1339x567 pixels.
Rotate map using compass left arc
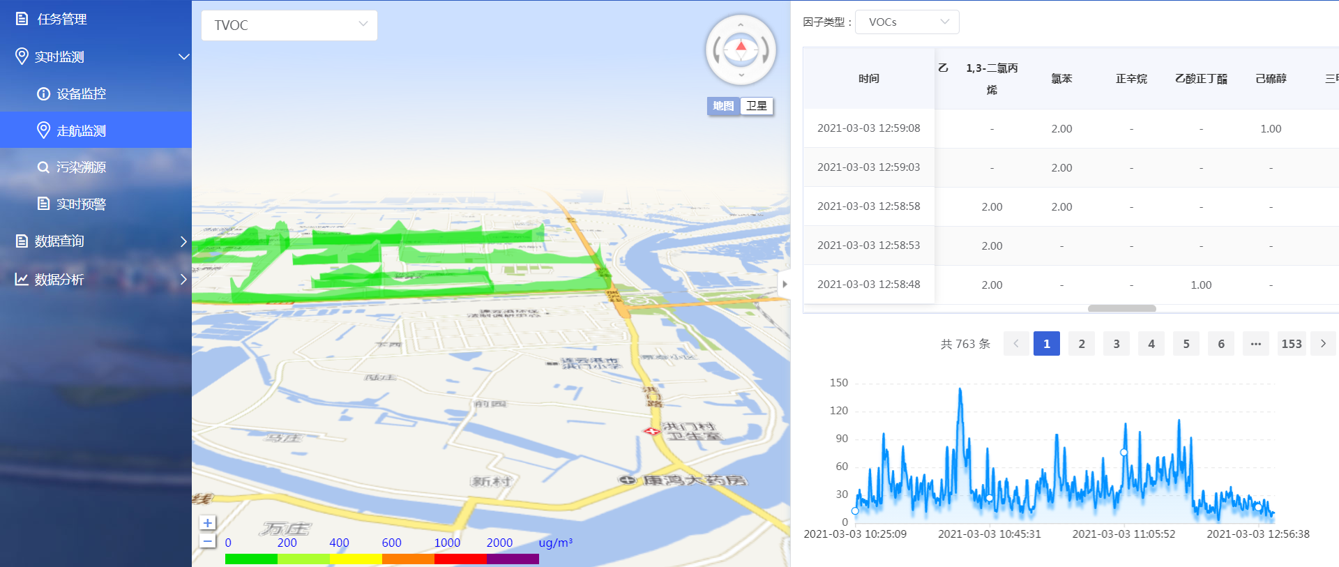[x=717, y=51]
